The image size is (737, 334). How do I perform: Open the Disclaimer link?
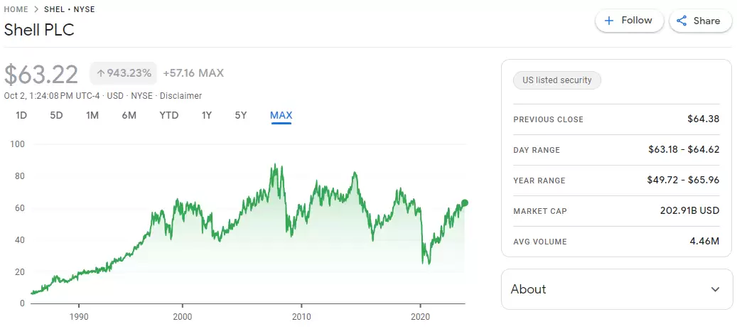point(181,96)
